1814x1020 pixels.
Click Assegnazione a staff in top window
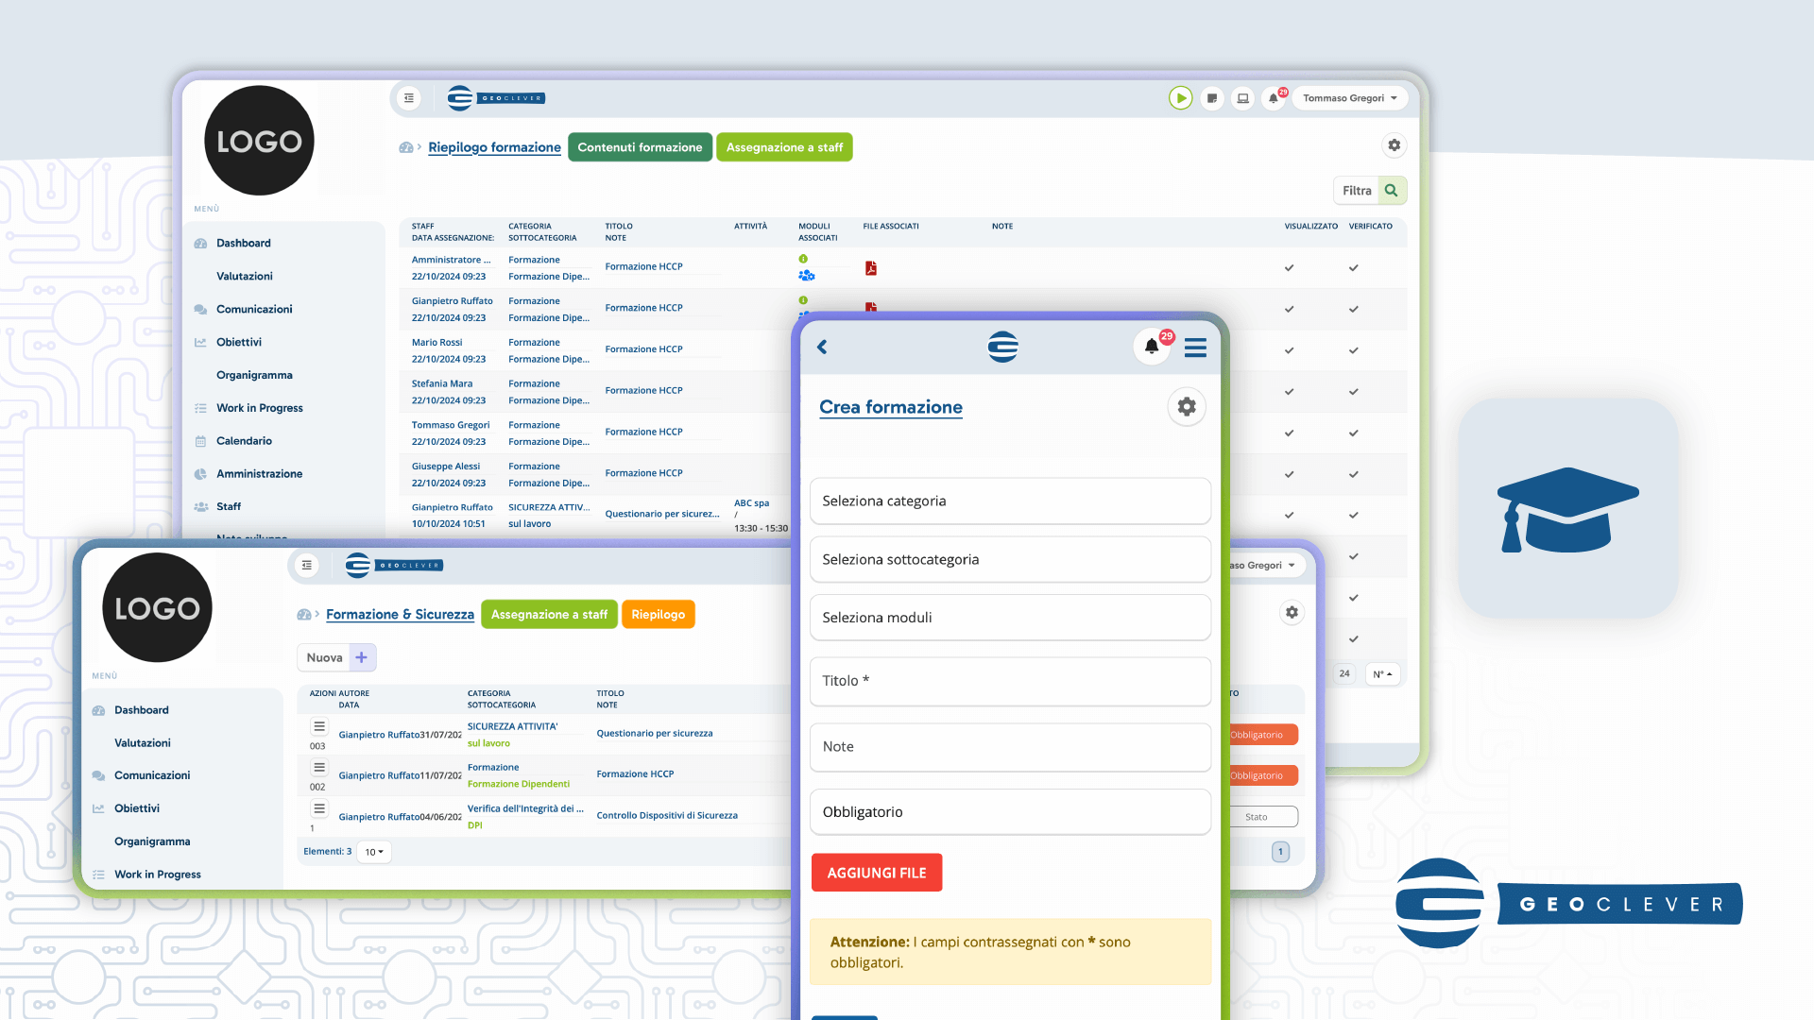coord(784,147)
